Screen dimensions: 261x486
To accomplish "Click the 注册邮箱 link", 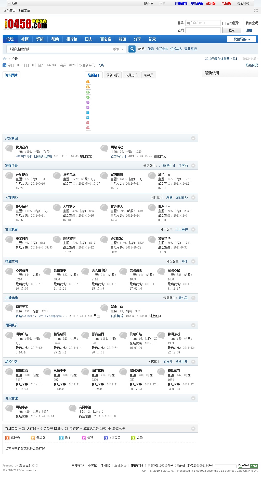I will point(181,3).
